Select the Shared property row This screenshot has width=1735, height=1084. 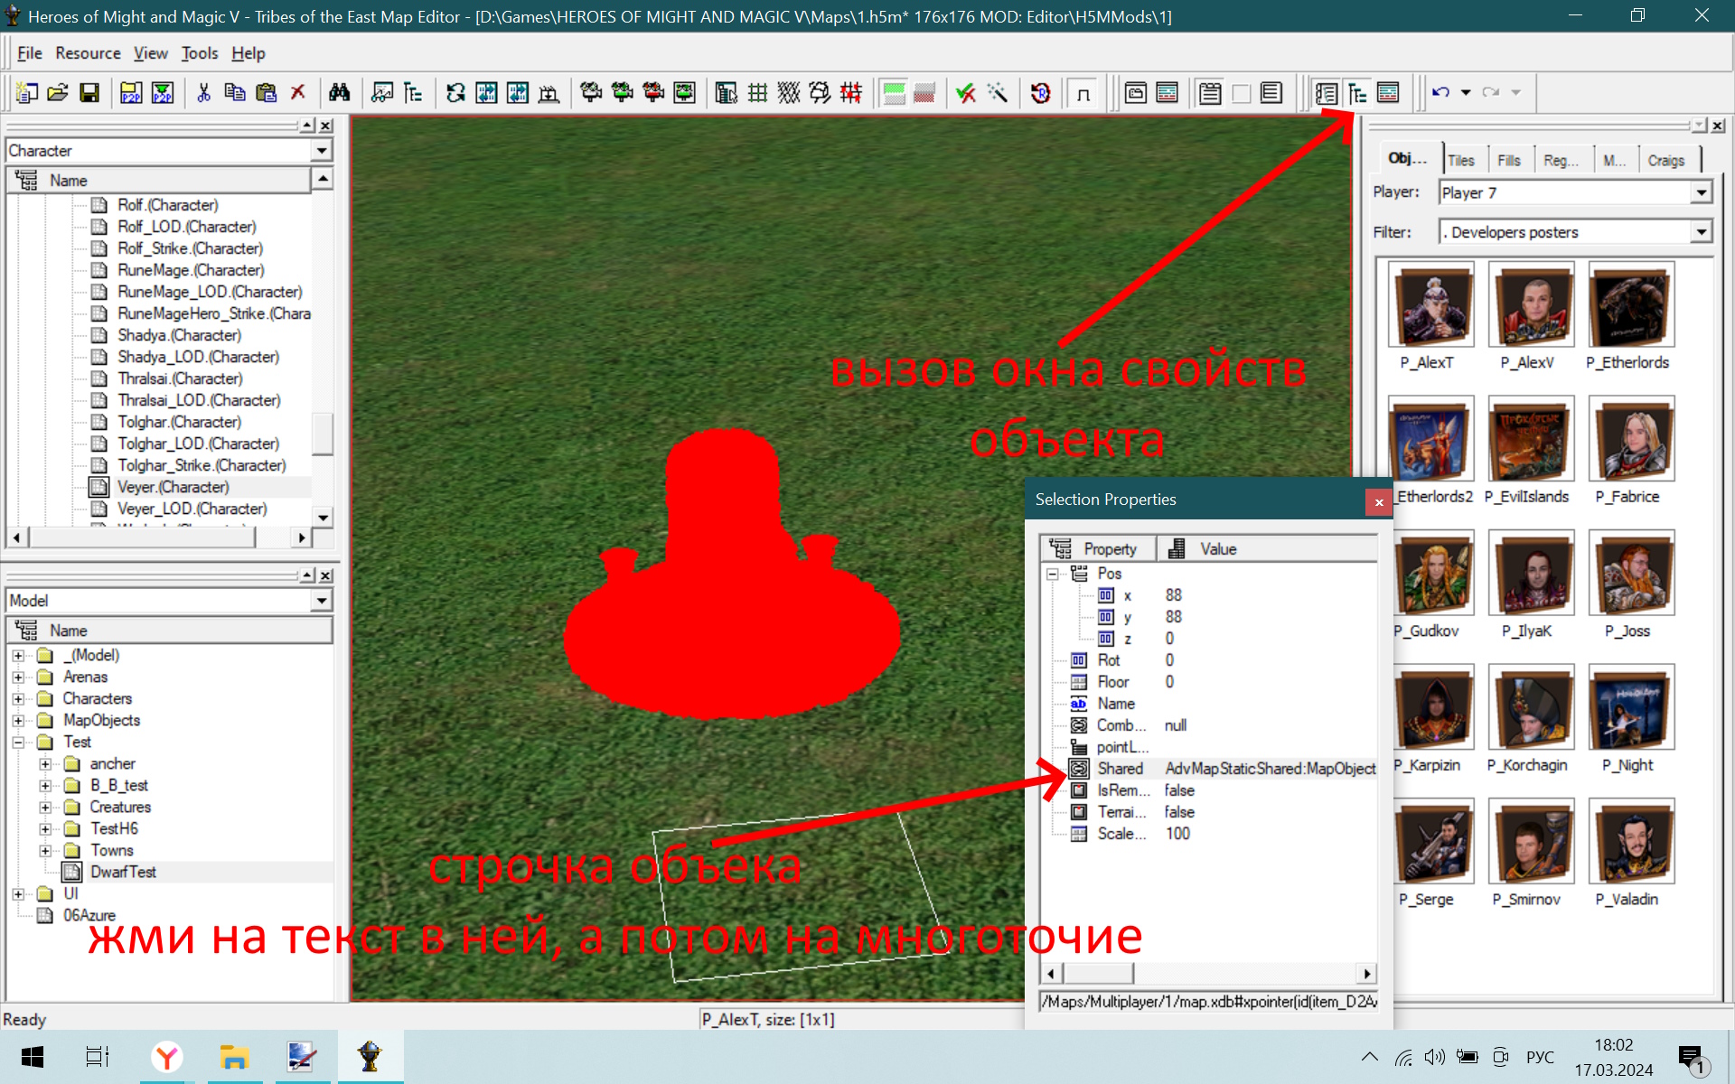(1222, 769)
